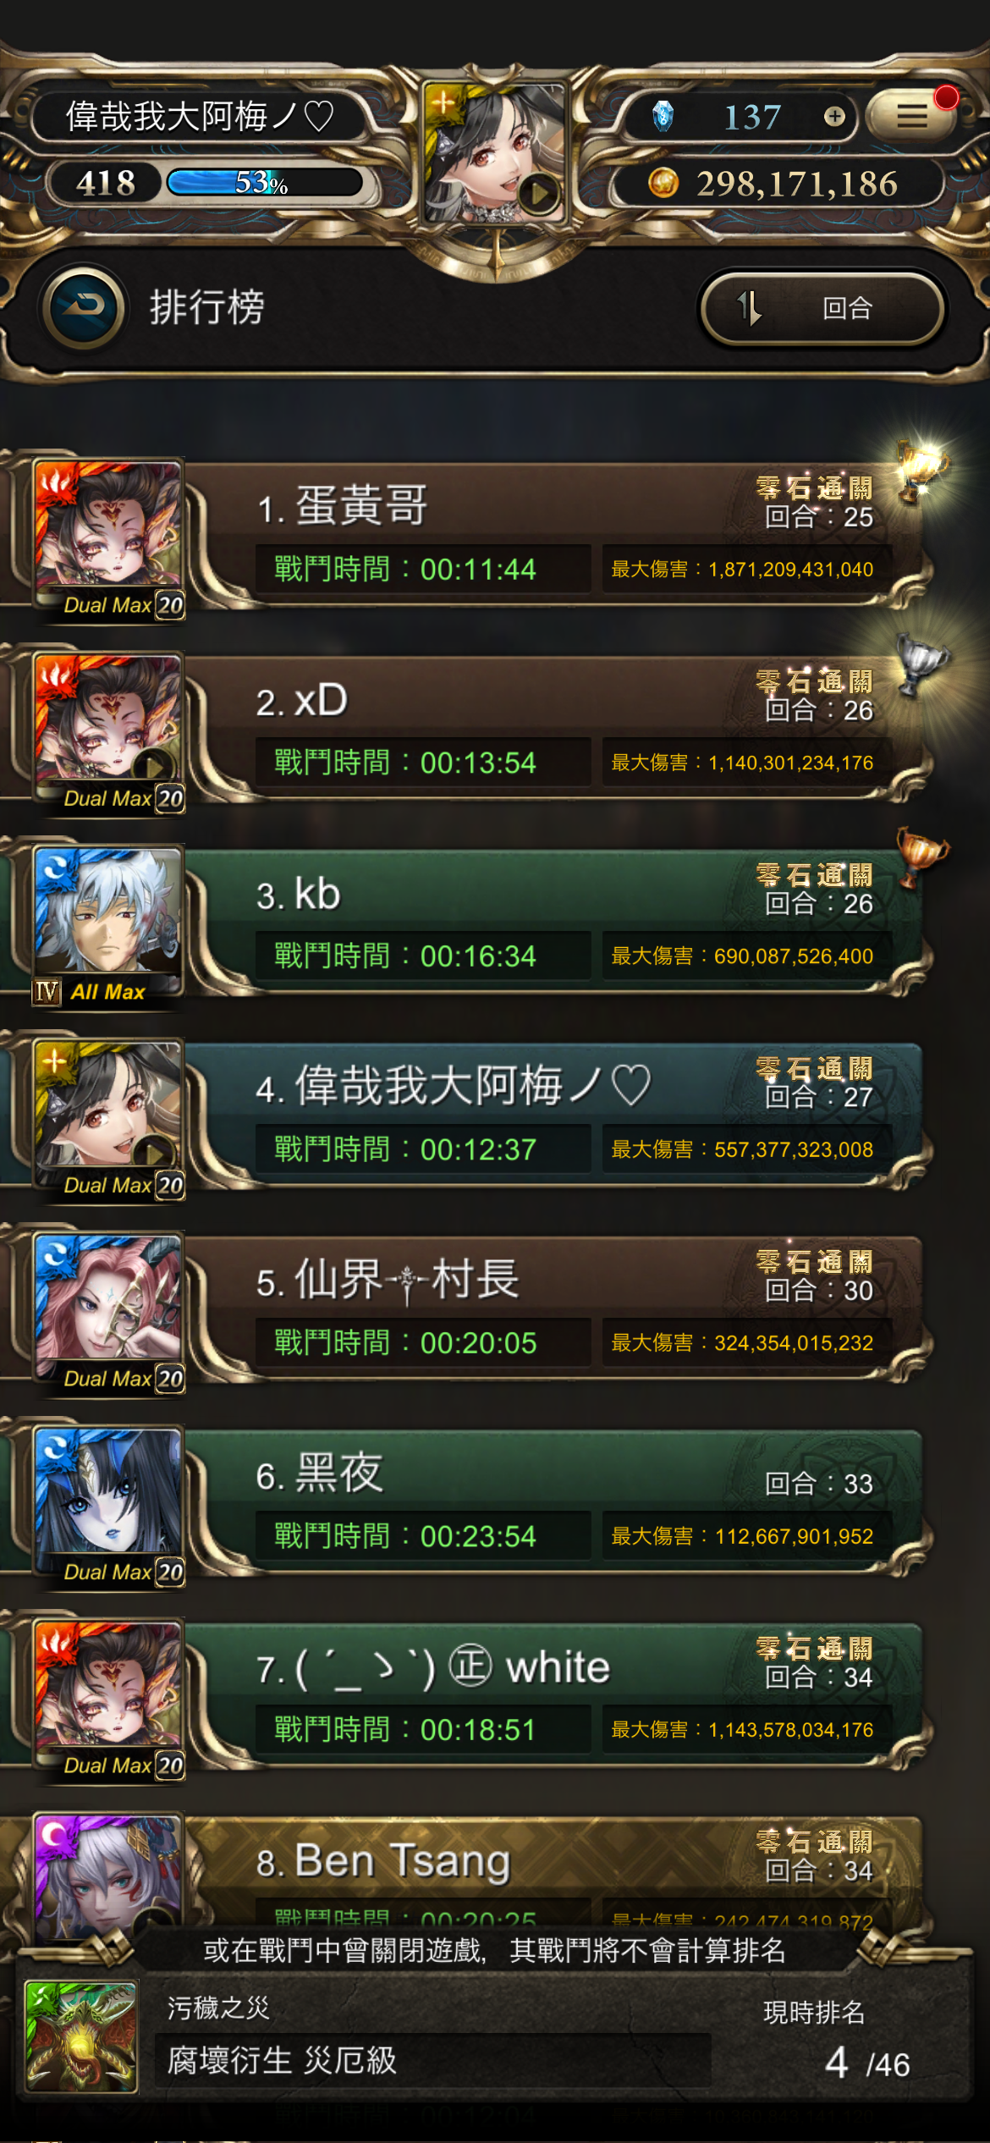Tap the round back arrow button
This screenshot has height=2143, width=990.
point(84,306)
